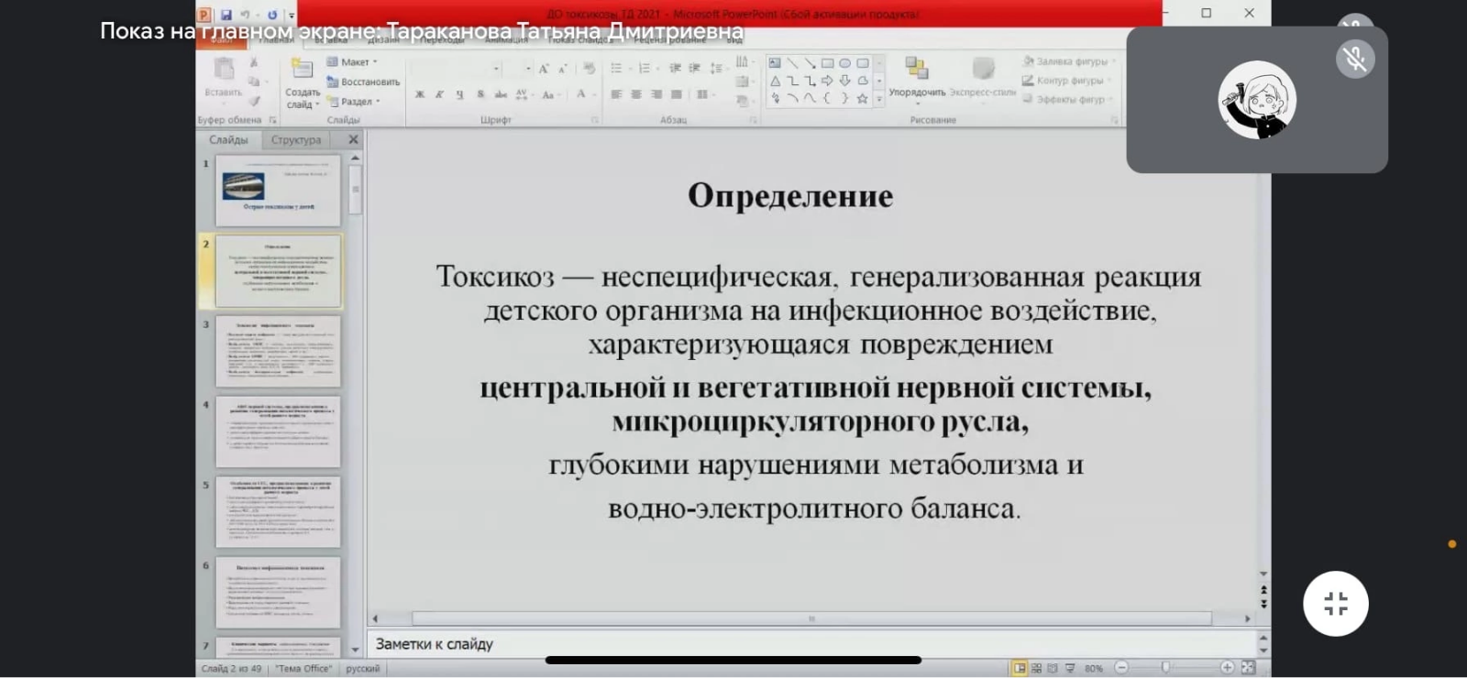Select the oval shape in gallery
Viewport: 1467px width, 678px height.
pyautogui.click(x=844, y=63)
